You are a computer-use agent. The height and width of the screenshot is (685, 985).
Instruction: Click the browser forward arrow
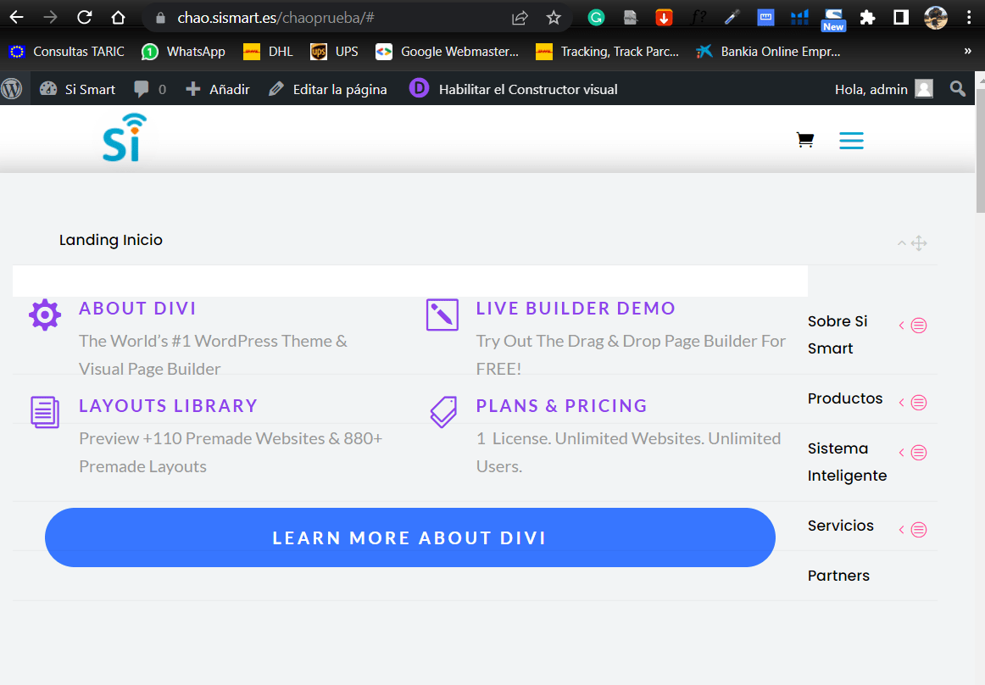[50, 18]
